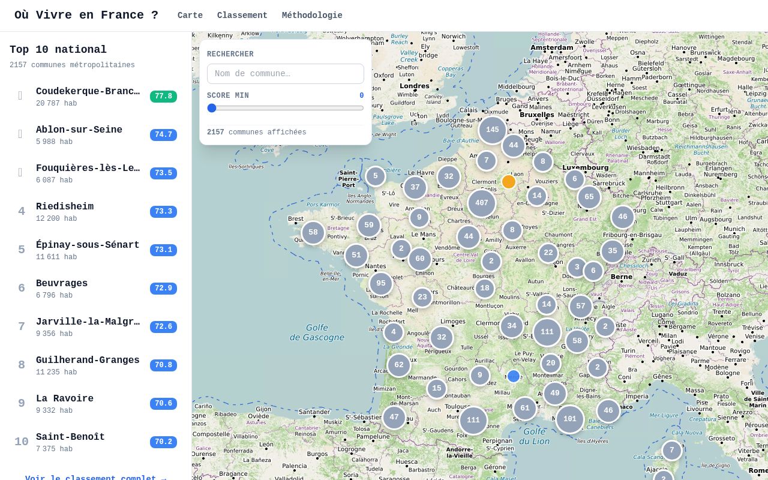Select Ablon-sur-Seine in the ranking list
768x480 pixels.
(96, 134)
